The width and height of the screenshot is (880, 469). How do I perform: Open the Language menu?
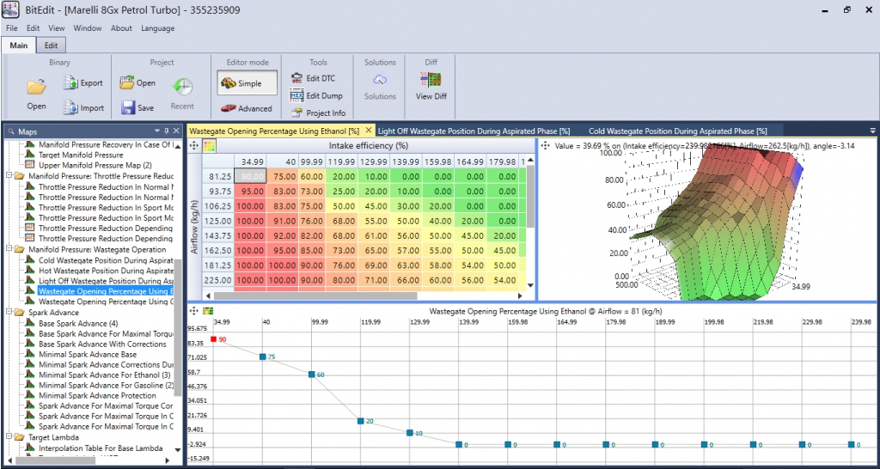click(158, 28)
